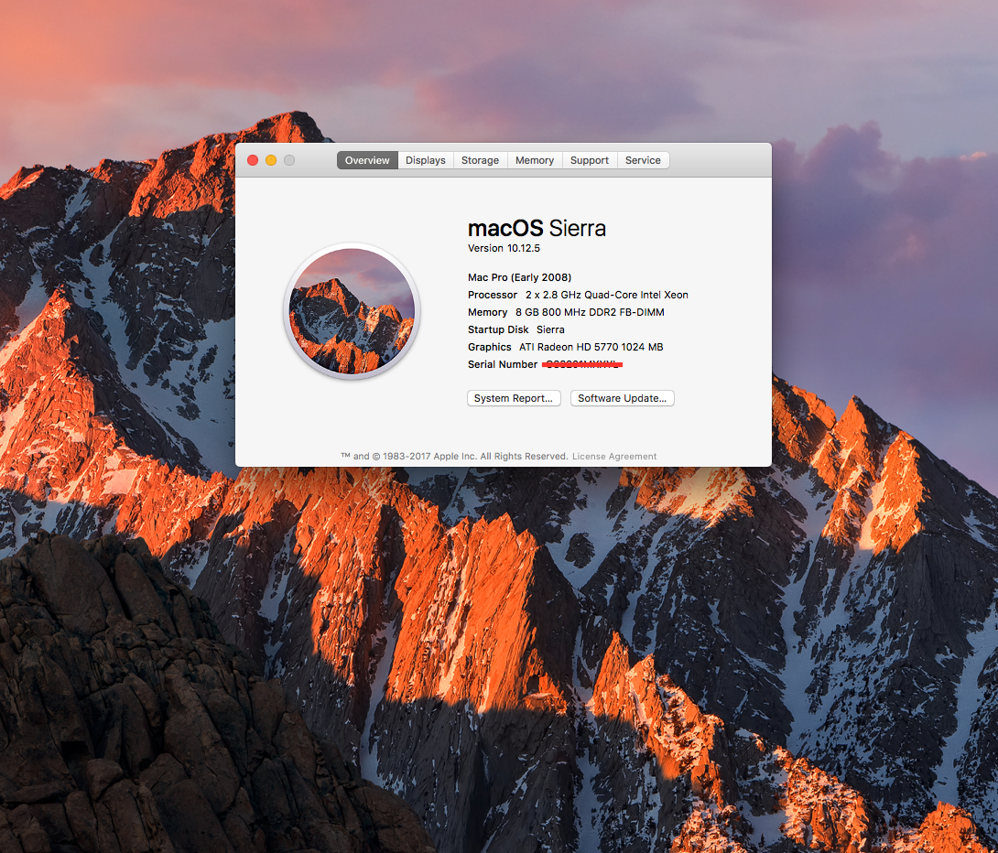Click the 1983-2017 Apple Inc. copyright text
This screenshot has width=998, height=853.
[454, 457]
